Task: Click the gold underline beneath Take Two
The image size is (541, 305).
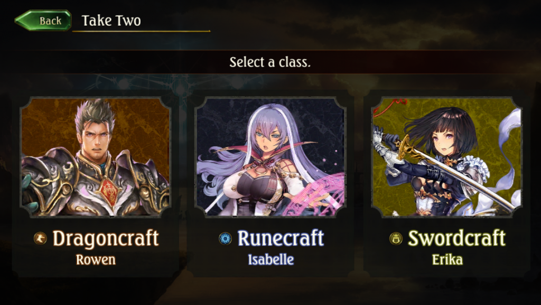Action: pos(141,31)
